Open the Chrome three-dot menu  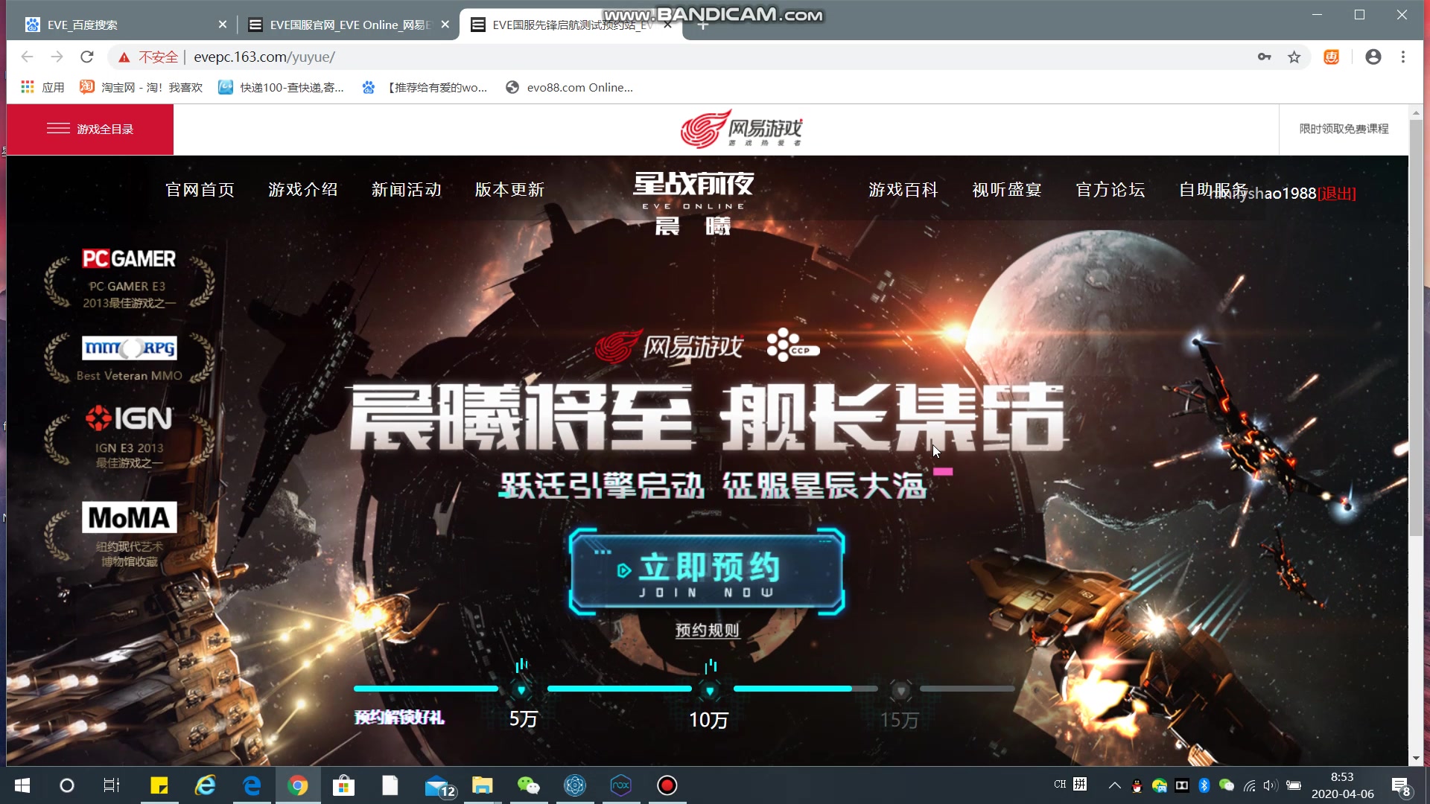pyautogui.click(x=1403, y=57)
